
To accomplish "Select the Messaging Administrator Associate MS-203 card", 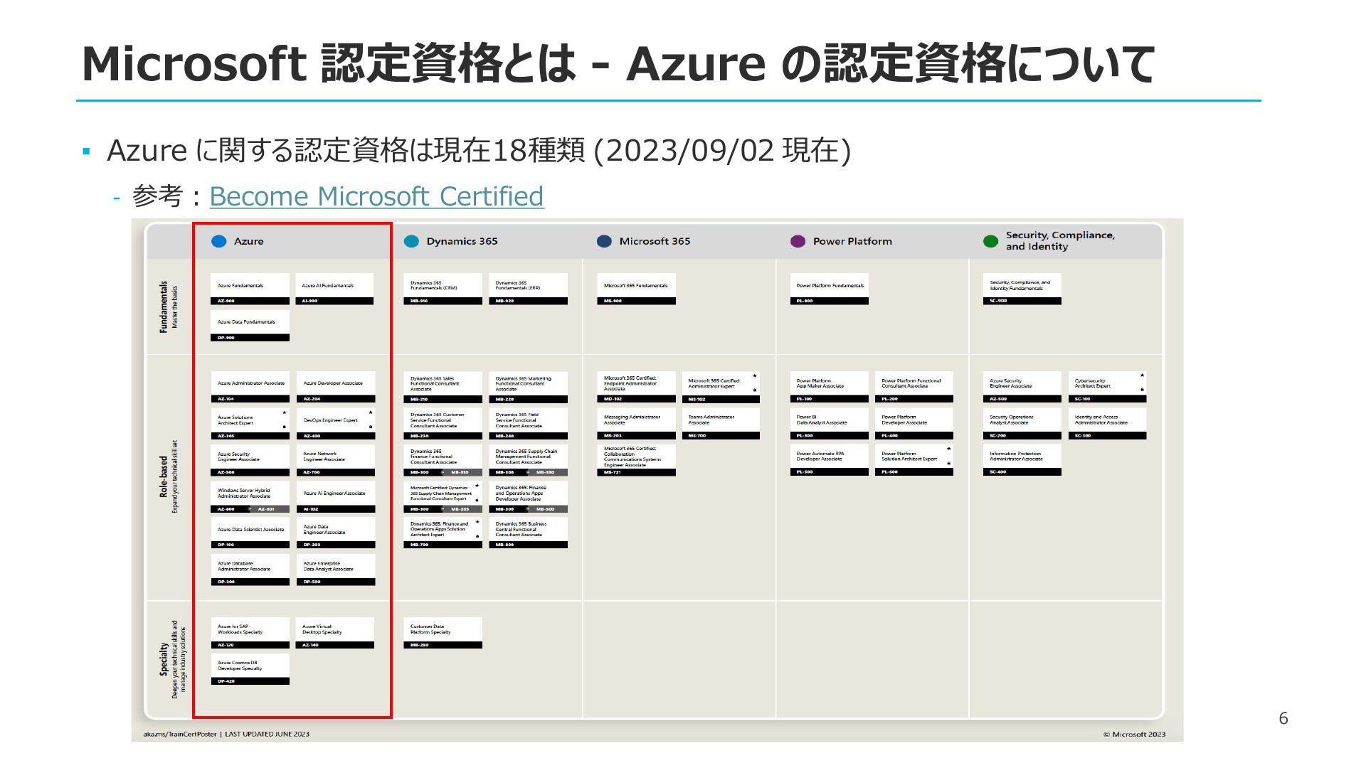I will [x=636, y=424].
